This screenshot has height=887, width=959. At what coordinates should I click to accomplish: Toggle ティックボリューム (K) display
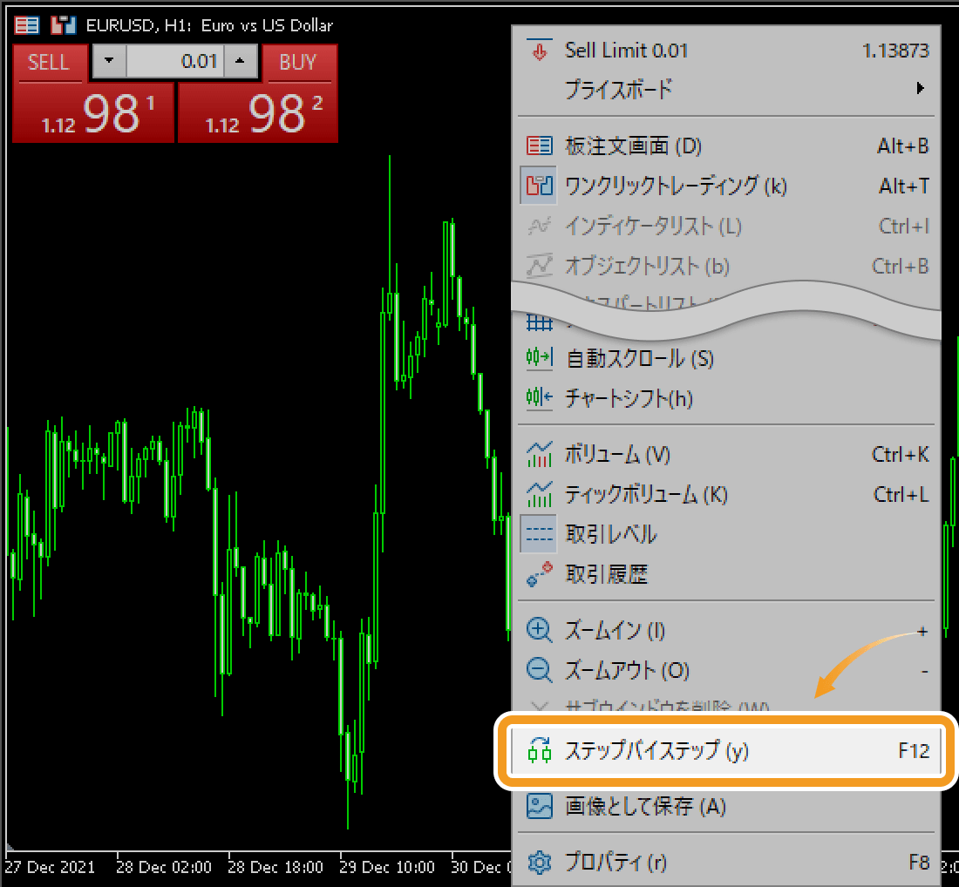tap(726, 494)
